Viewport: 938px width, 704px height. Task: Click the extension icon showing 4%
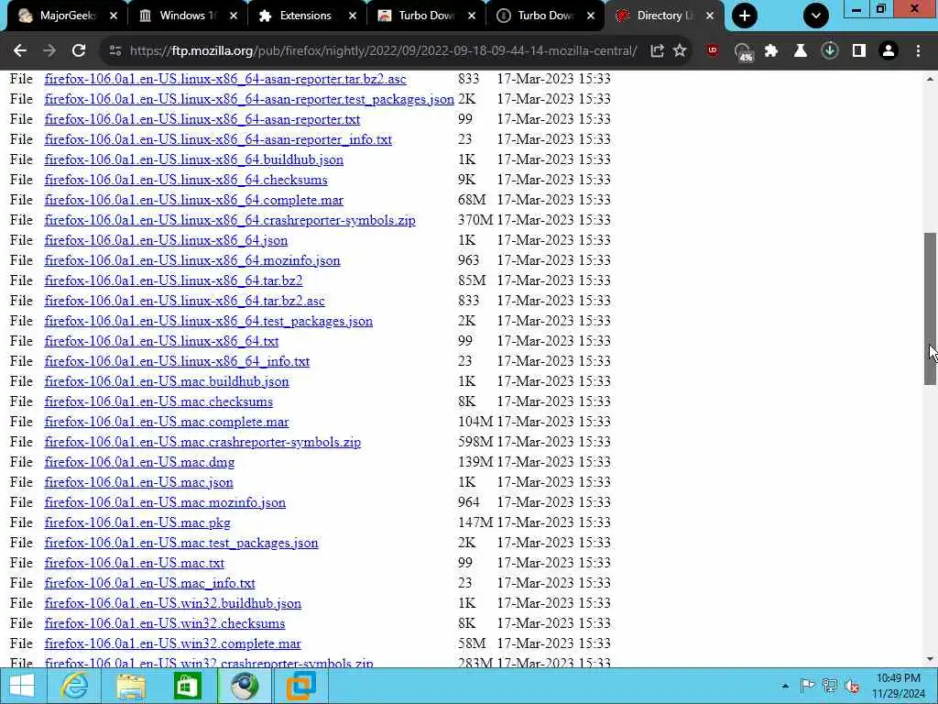tap(743, 52)
